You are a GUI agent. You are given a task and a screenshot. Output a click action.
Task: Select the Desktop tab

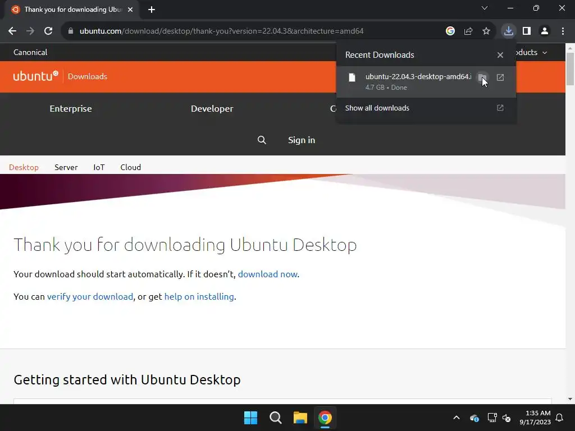(x=24, y=167)
